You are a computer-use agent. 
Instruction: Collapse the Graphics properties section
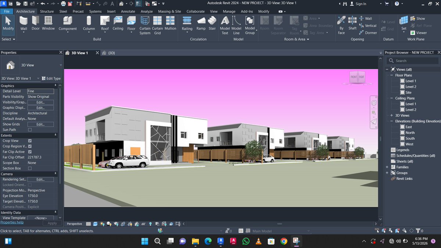pos(56,86)
